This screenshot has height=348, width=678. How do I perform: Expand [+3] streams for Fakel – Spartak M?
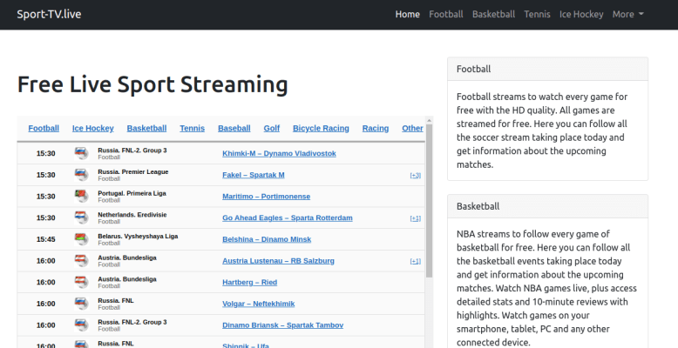[415, 175]
